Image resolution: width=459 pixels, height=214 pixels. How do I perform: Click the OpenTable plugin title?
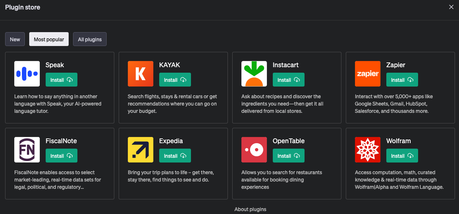(x=288, y=141)
